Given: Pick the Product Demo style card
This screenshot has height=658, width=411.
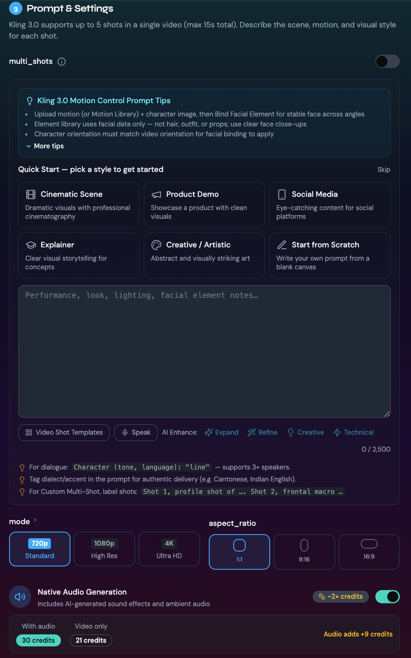Looking at the screenshot, I should [204, 205].
